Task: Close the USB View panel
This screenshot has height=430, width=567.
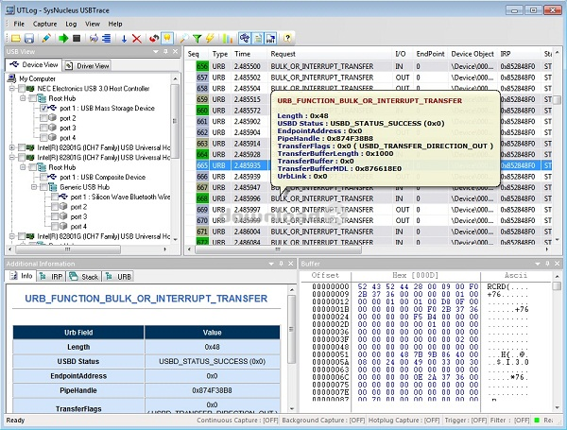Action: pos(176,51)
